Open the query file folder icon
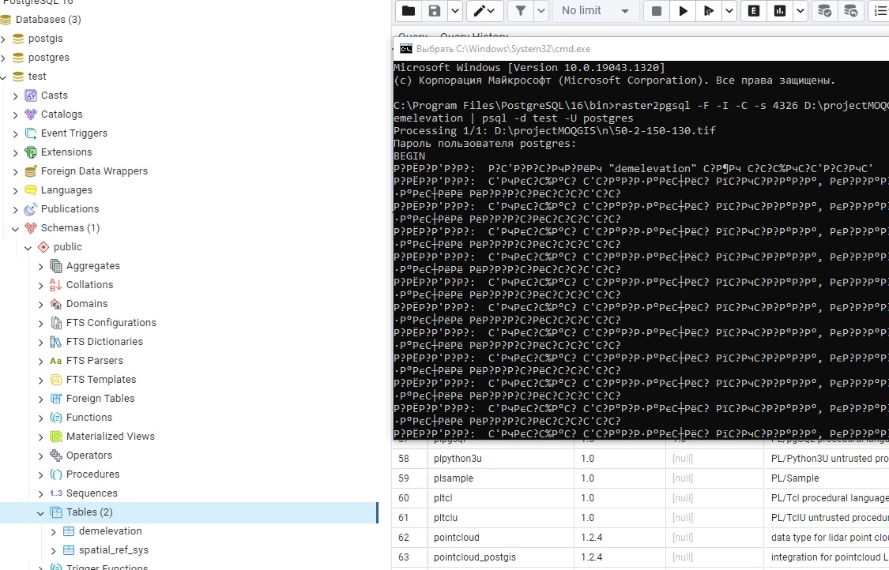Viewport: 889px width, 570px height. 408,11
